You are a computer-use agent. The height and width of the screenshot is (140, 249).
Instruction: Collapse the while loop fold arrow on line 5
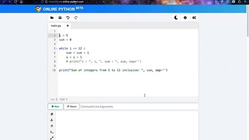[x=57, y=48]
